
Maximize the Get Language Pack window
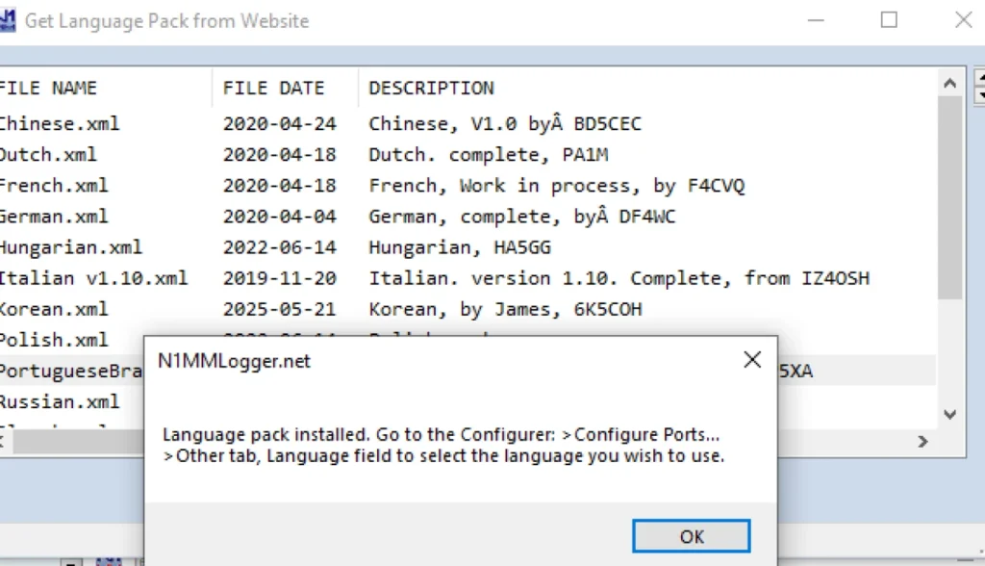coord(889,20)
